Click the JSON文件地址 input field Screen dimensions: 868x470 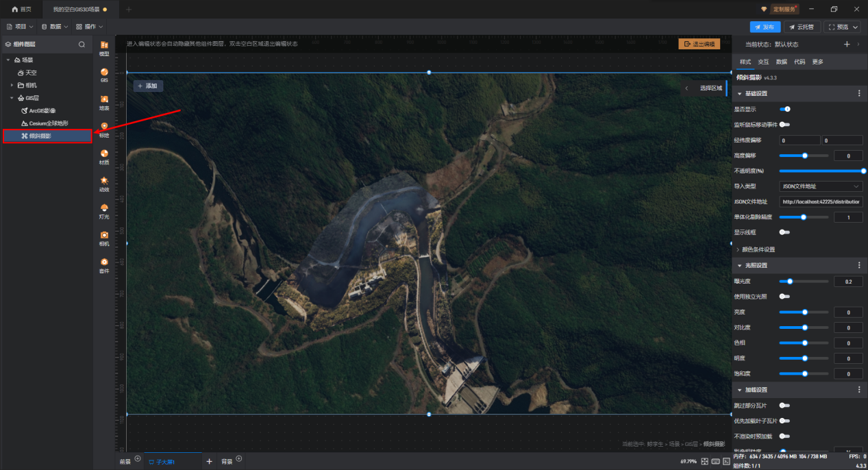[x=821, y=201]
